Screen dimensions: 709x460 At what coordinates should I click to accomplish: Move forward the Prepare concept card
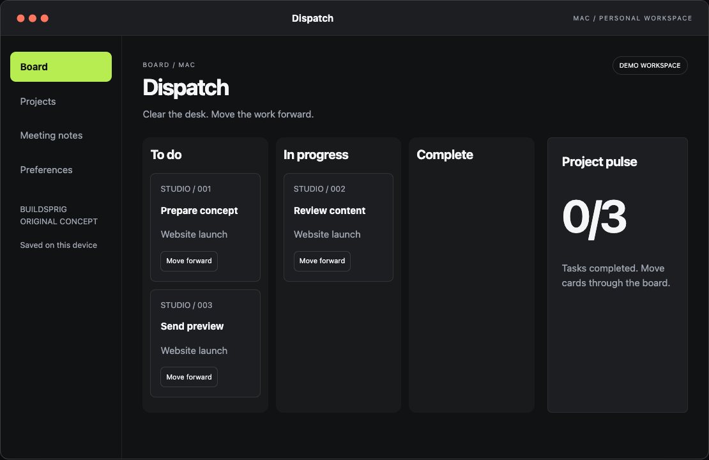[x=189, y=261]
